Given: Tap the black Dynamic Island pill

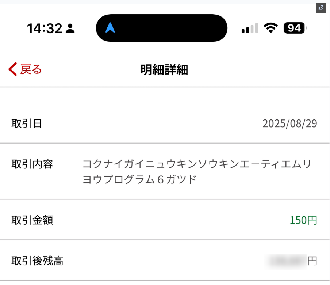Looking at the screenshot, I should [x=161, y=28].
